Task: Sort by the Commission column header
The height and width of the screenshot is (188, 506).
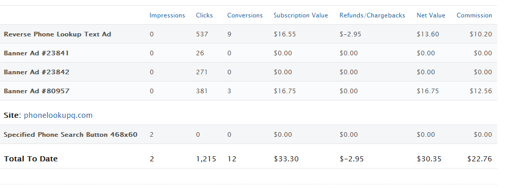Action: click(474, 15)
